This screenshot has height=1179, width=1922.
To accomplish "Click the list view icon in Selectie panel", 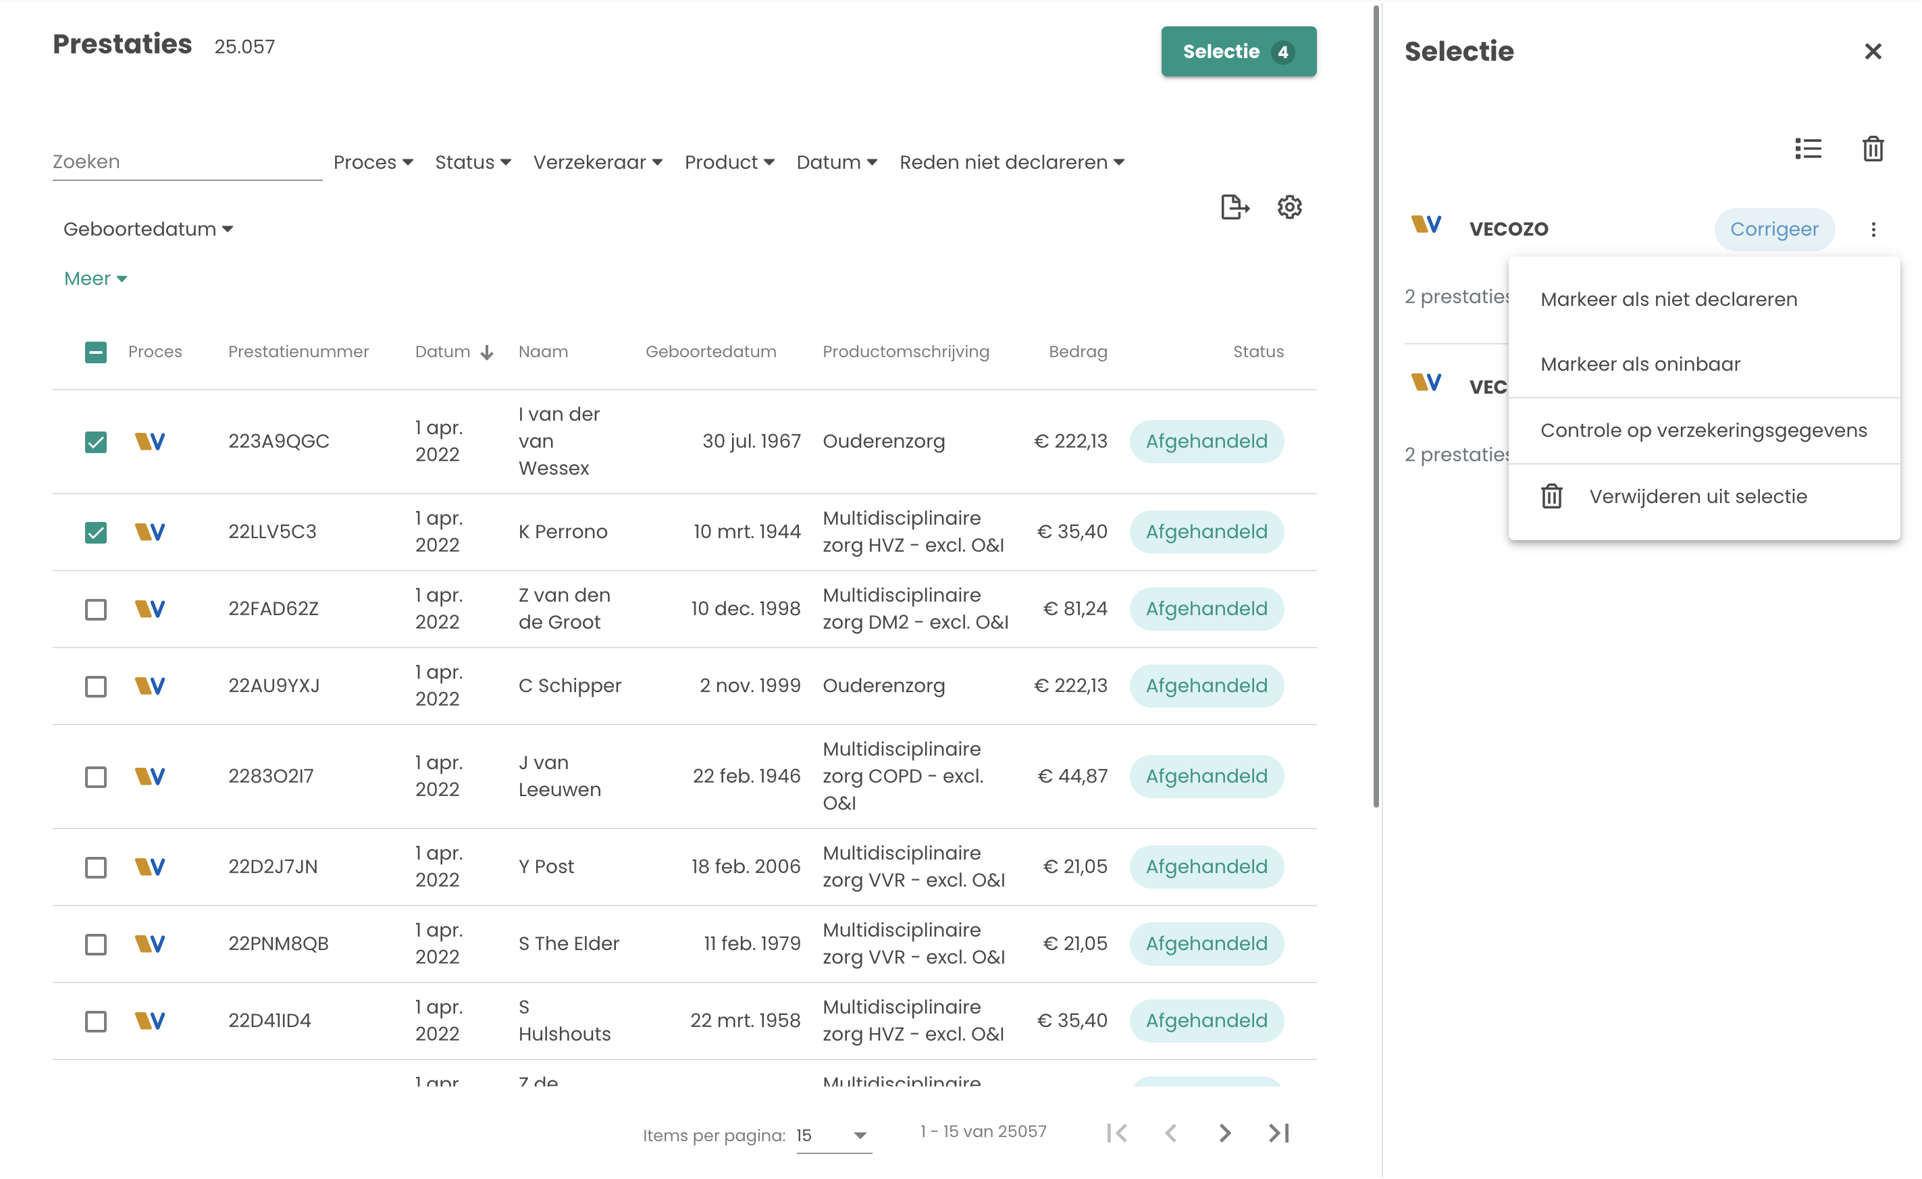I will tap(1807, 148).
